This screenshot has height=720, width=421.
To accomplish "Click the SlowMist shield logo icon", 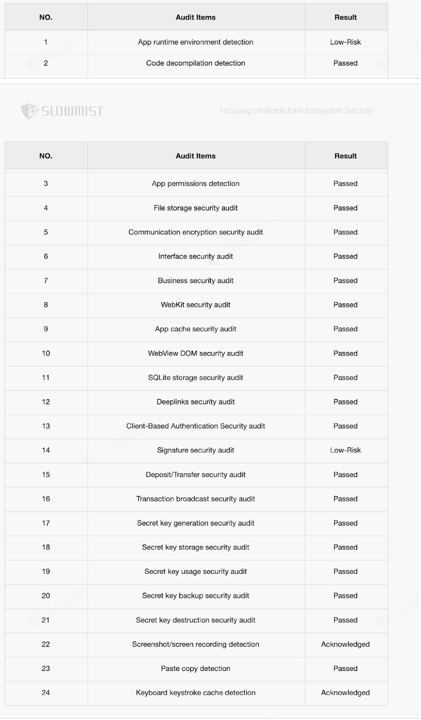I will (x=30, y=111).
